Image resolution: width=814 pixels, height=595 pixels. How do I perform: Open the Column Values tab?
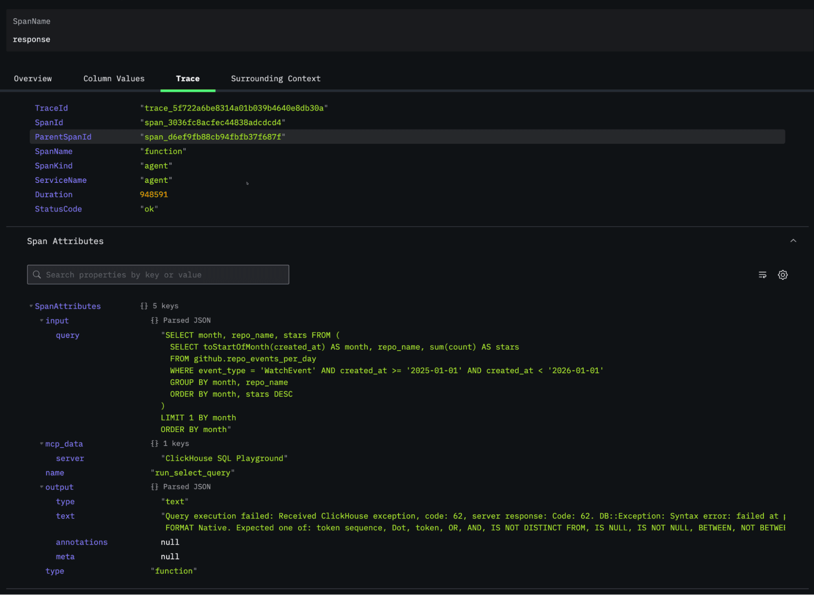[114, 79]
